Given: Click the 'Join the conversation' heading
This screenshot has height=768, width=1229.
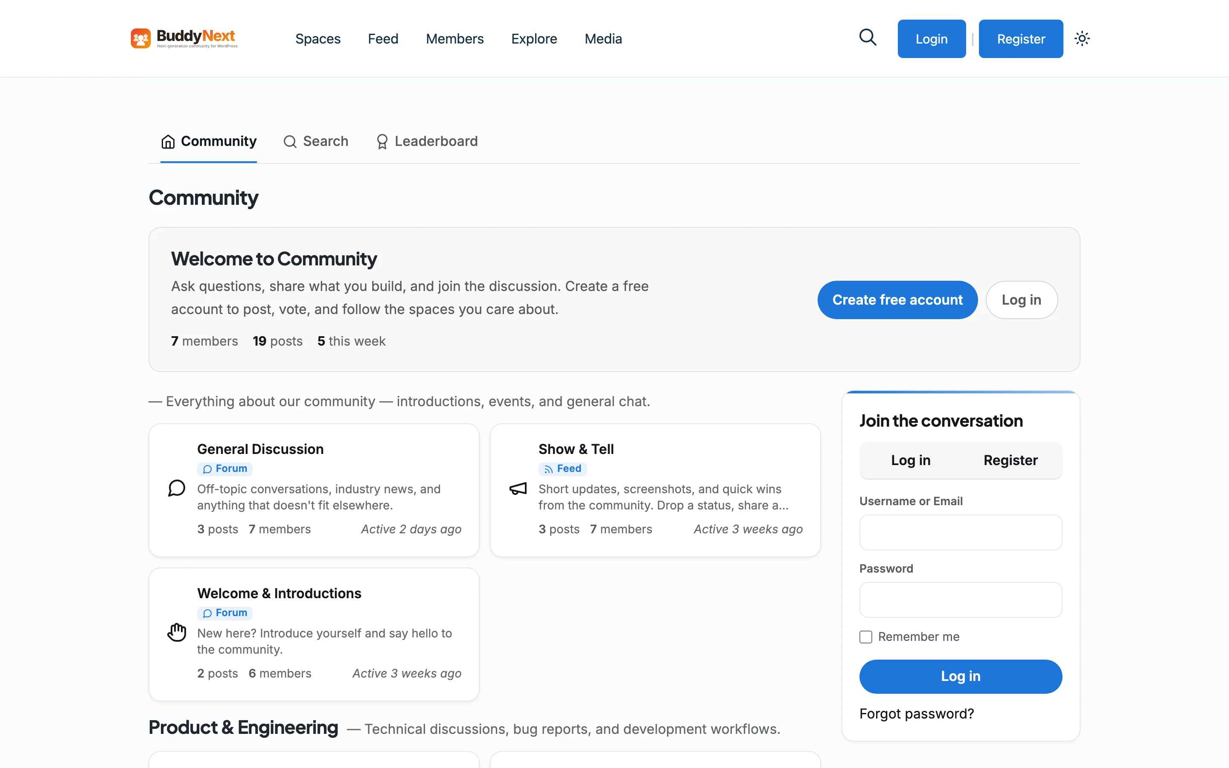Looking at the screenshot, I should pyautogui.click(x=941, y=421).
